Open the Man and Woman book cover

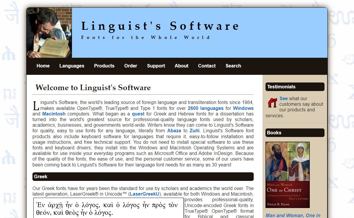(x=288, y=175)
